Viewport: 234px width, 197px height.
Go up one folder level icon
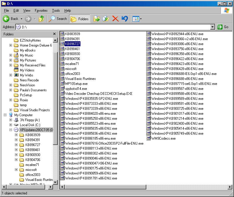click(42, 19)
